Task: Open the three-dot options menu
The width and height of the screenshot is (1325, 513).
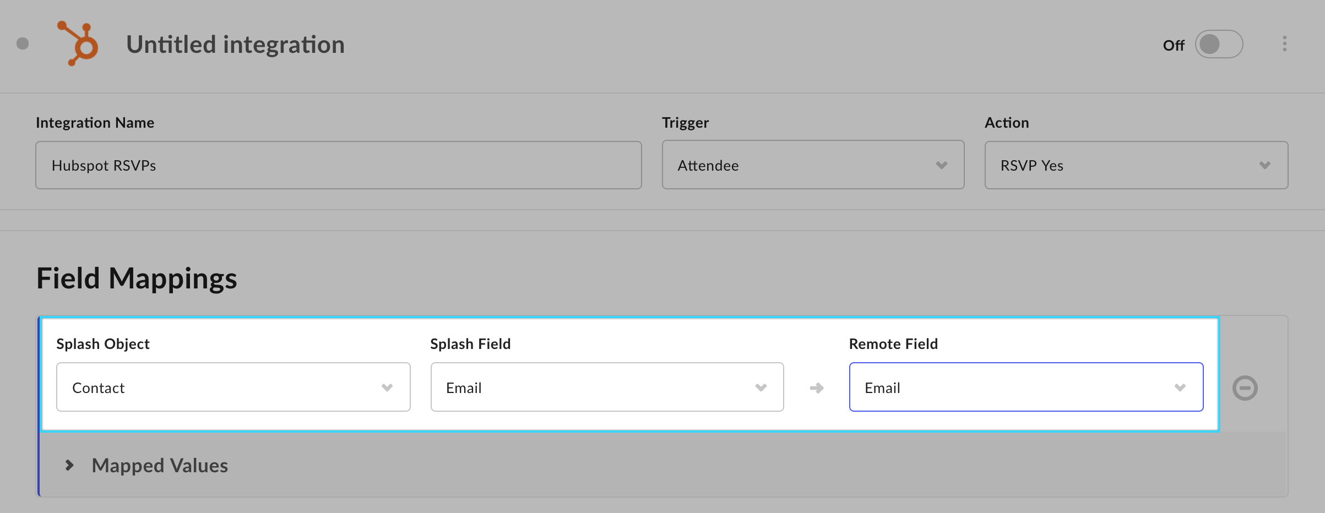Action: pos(1284,44)
